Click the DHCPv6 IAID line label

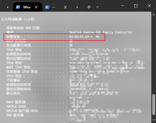pos(16,106)
